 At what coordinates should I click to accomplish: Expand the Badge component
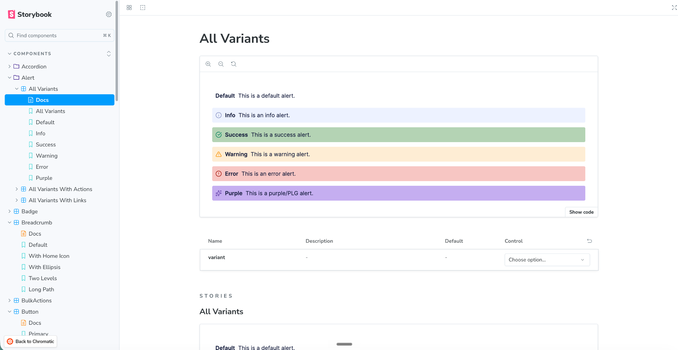(10, 212)
